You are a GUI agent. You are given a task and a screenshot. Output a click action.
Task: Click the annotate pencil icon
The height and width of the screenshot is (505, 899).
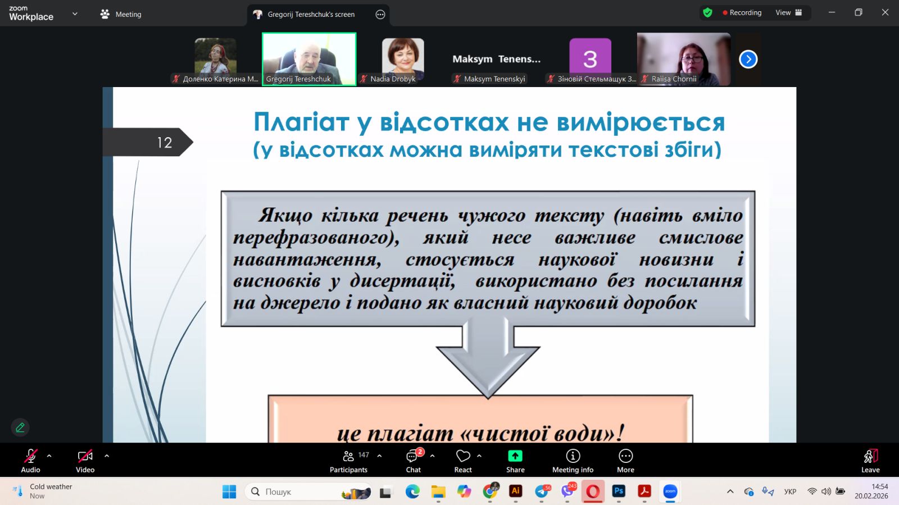coord(20,427)
